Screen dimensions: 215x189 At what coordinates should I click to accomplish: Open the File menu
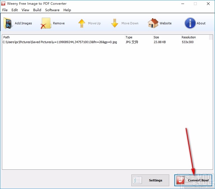click(5, 10)
